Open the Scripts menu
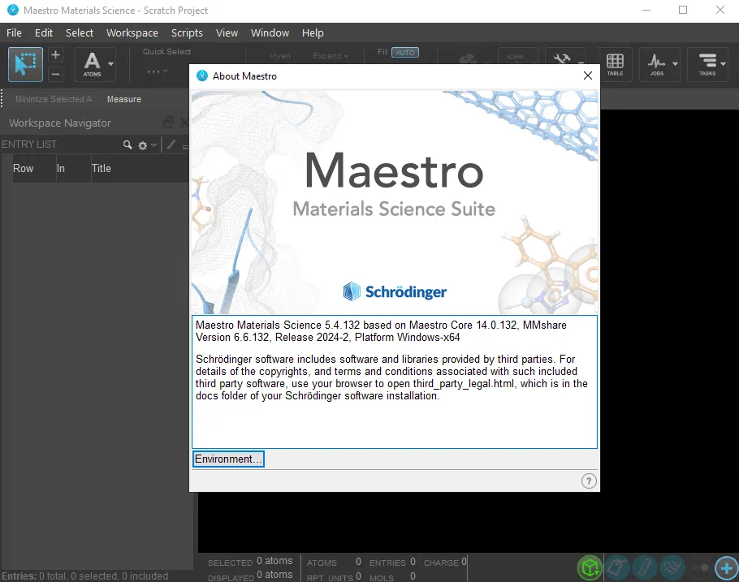The image size is (739, 582). click(x=187, y=33)
